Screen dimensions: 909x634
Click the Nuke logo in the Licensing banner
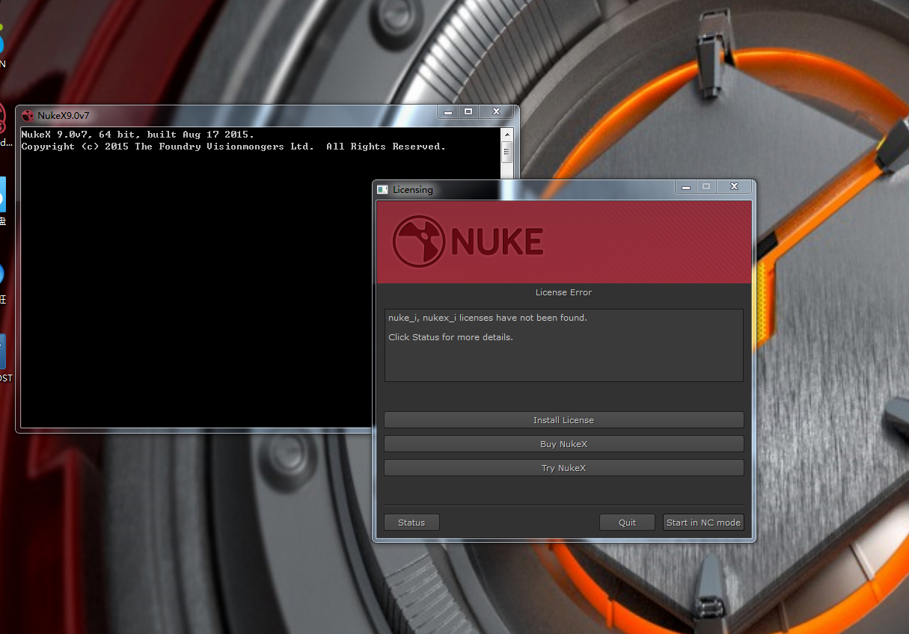pos(468,241)
